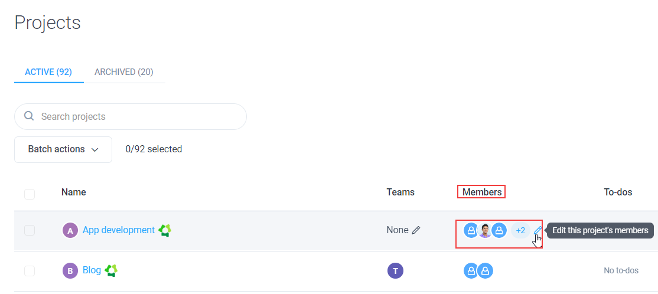Click pencil icon to edit App development members

(x=538, y=230)
